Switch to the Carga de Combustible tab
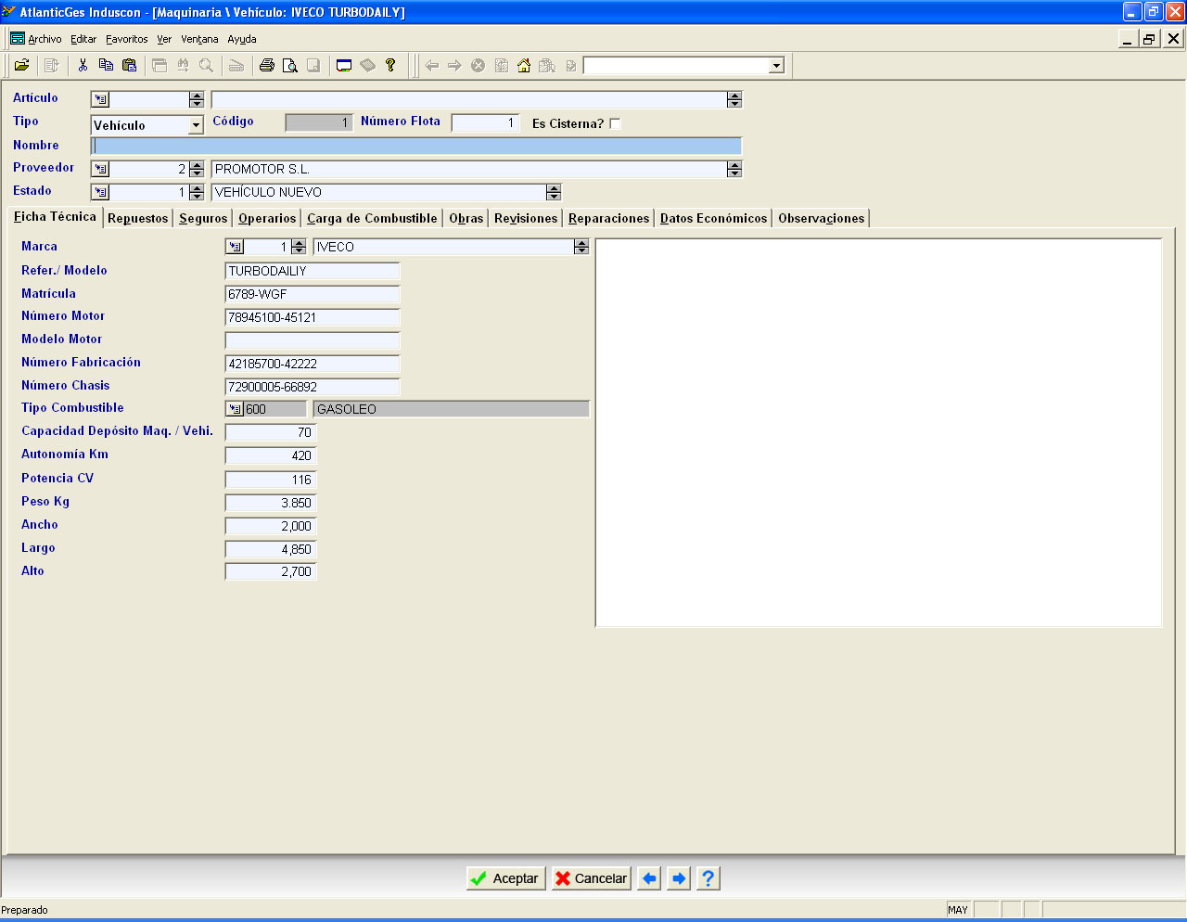 372,218
